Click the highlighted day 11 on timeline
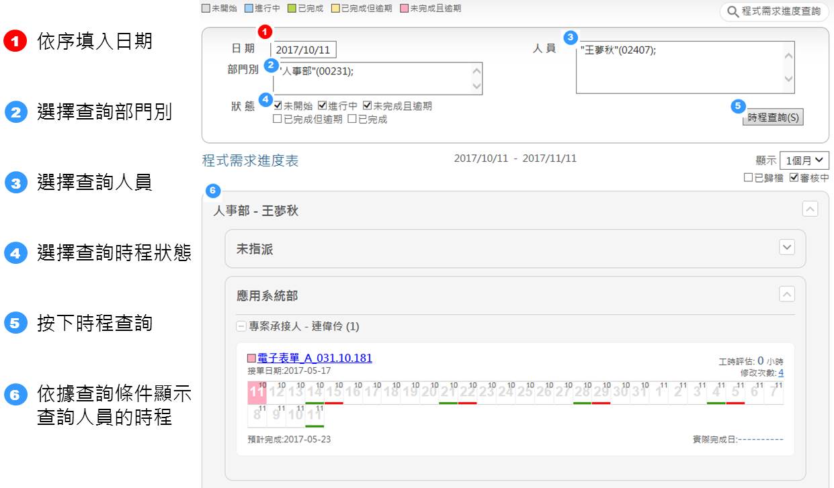Screen dimensions: 834x488 click(256, 392)
